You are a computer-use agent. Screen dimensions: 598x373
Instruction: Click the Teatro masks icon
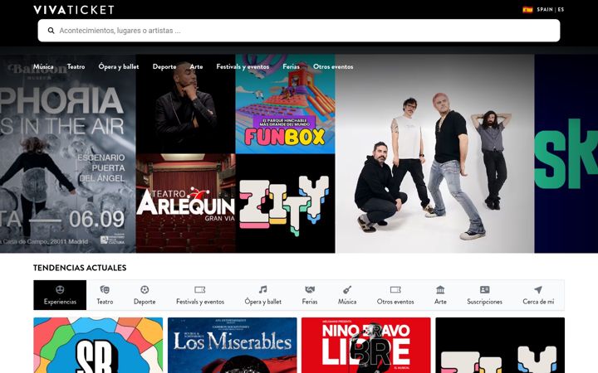click(x=105, y=289)
